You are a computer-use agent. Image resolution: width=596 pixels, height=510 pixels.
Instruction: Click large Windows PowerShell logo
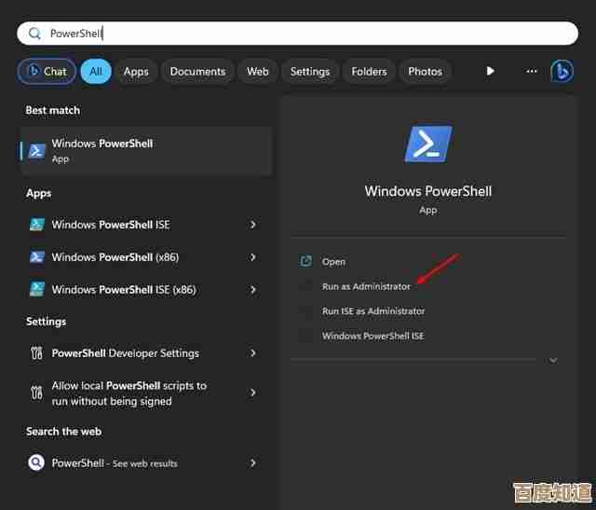coord(428,145)
